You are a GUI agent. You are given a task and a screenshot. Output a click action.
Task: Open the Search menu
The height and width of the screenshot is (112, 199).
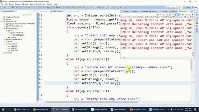pos(32,4)
